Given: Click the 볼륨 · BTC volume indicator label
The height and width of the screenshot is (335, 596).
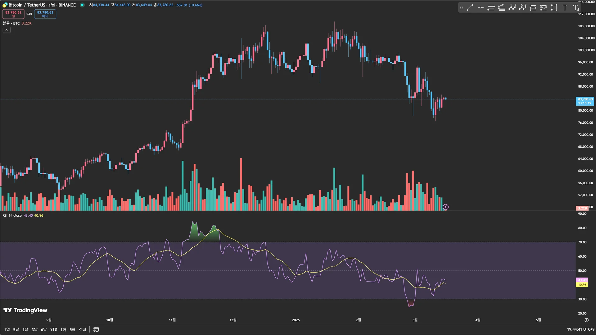Looking at the screenshot, I should pyautogui.click(x=11, y=23).
